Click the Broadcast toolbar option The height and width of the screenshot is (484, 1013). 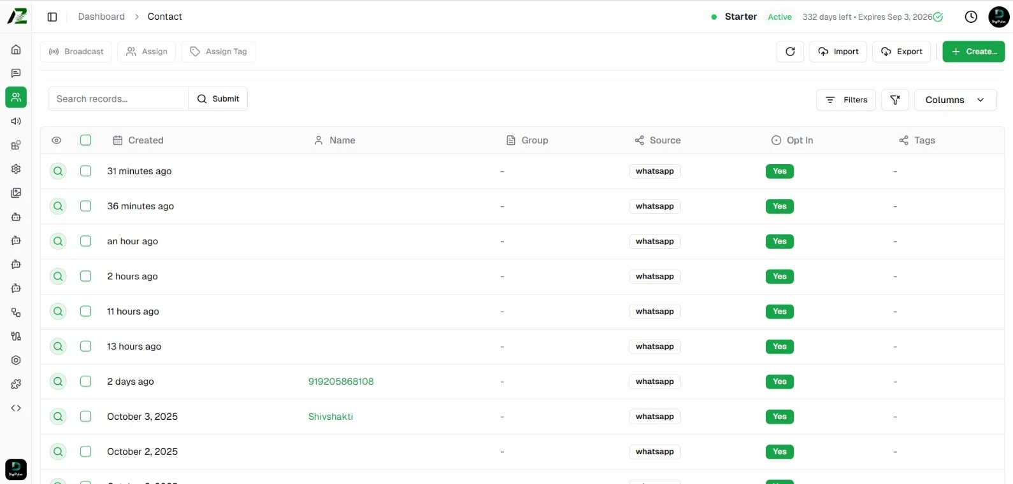[76, 52]
